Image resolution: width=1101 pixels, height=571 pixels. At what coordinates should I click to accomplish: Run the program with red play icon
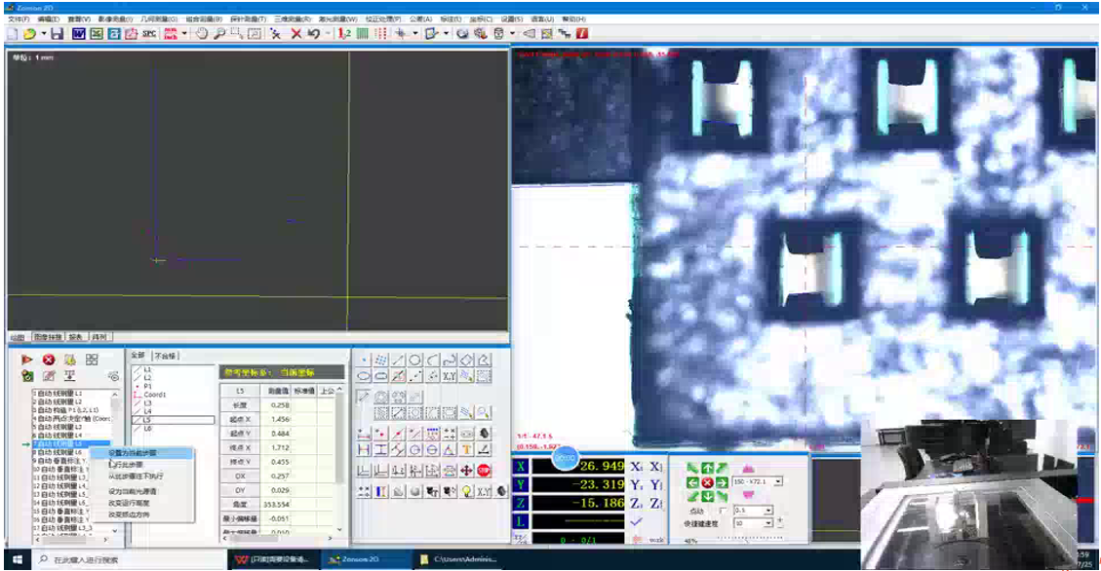pyautogui.click(x=26, y=360)
